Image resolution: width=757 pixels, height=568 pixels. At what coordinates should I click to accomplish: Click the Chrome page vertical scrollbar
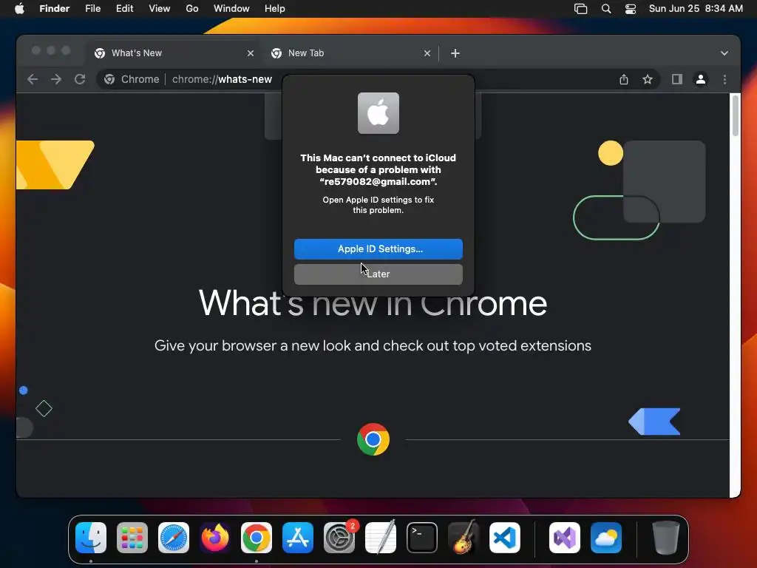pyautogui.click(x=736, y=116)
